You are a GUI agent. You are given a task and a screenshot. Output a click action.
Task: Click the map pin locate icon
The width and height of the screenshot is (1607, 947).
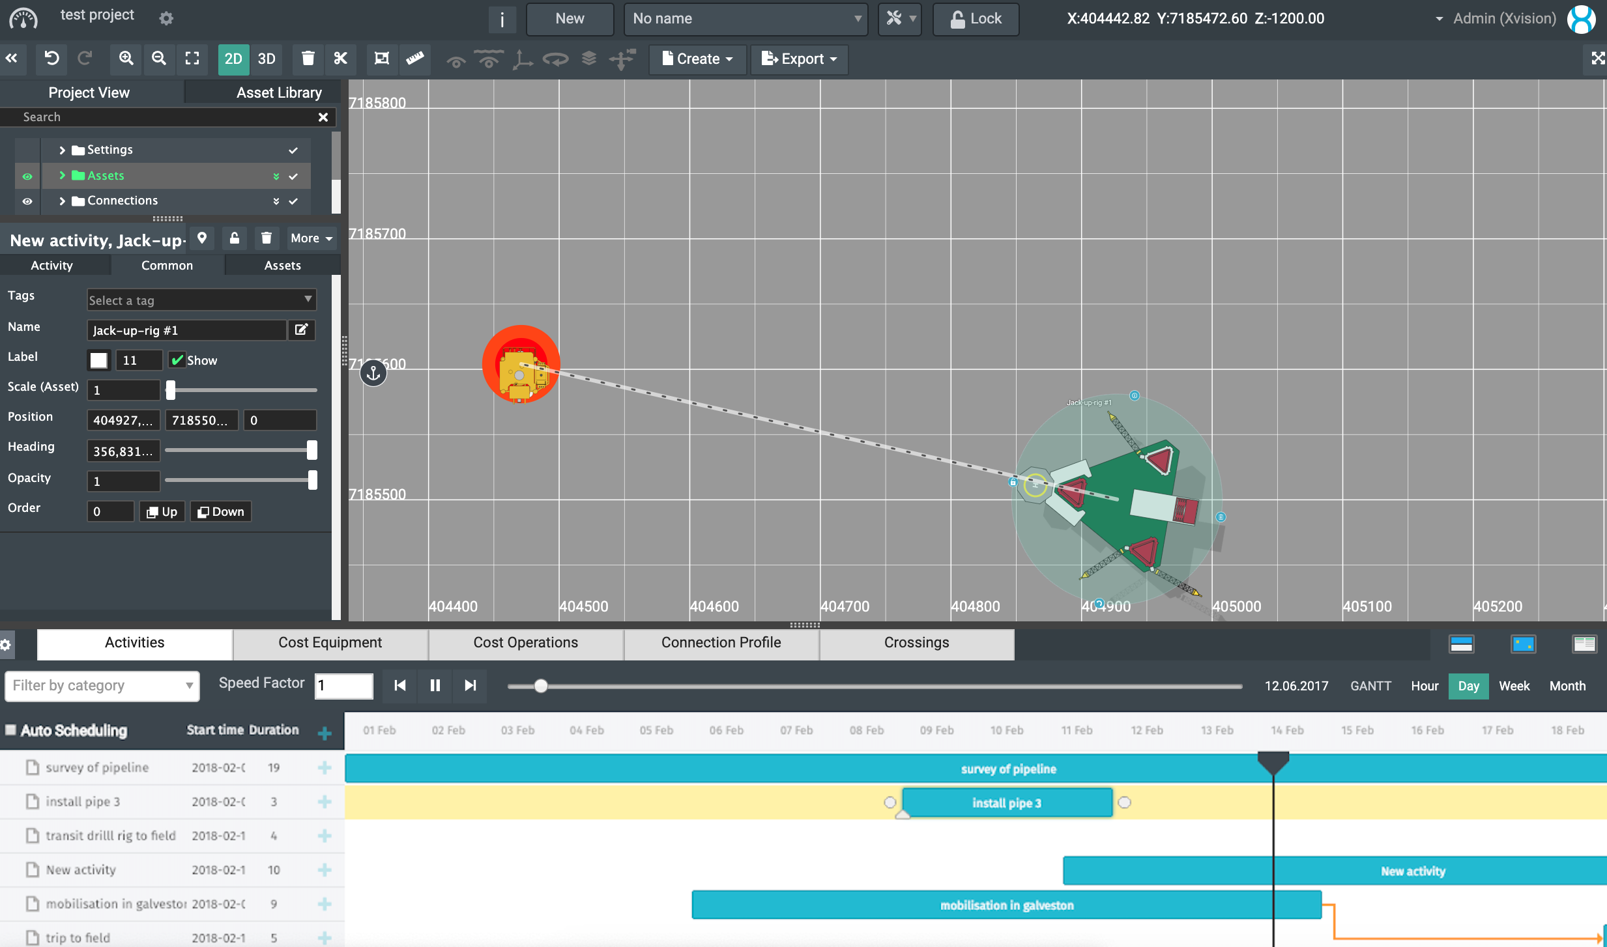click(202, 238)
